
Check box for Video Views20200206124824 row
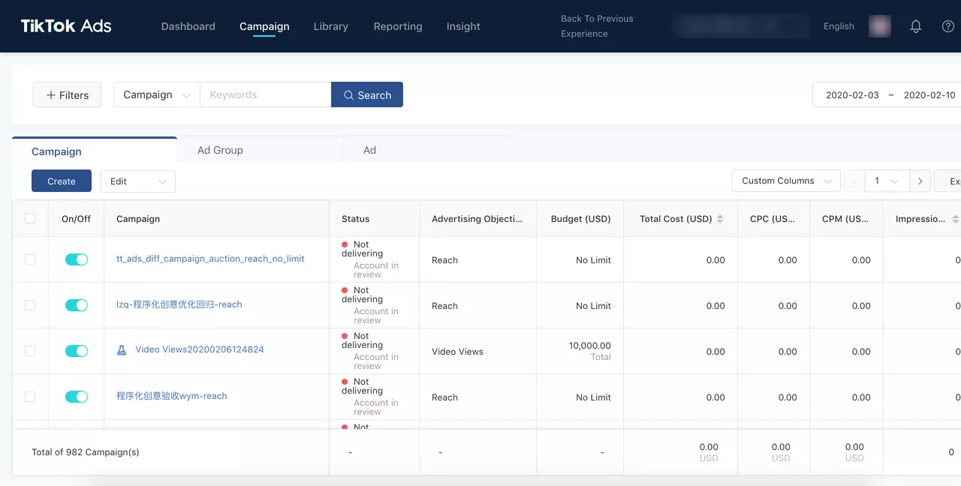click(x=30, y=351)
